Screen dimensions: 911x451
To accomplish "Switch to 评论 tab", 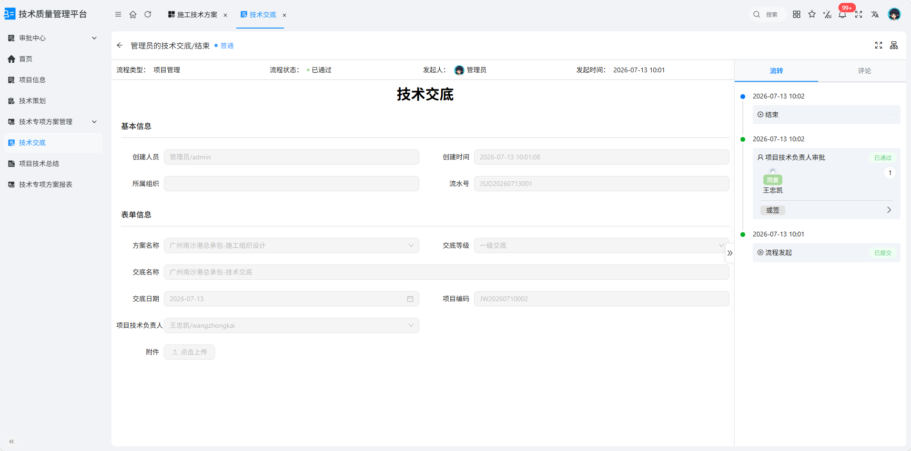I will (864, 71).
